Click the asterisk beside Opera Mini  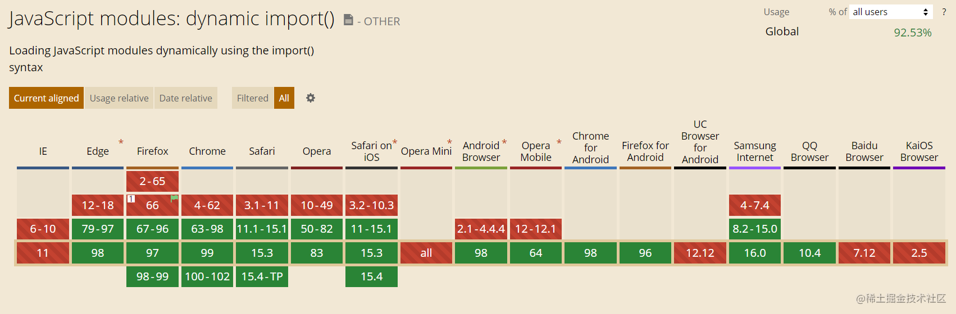[449, 142]
